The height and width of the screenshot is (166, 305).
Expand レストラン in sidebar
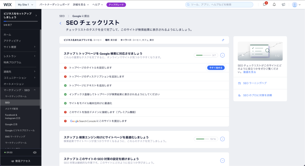tap(35, 56)
